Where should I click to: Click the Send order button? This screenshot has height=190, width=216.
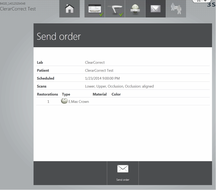coord(123,173)
